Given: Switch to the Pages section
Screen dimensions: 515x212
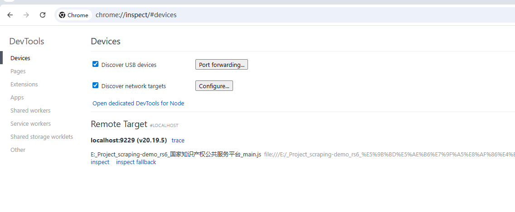Looking at the screenshot, I should point(18,71).
